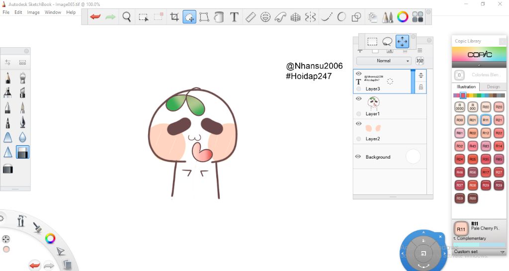Viewport: 509px width, 271px height.
Task: Pick the R89 Copic color
Action: (x=473, y=198)
